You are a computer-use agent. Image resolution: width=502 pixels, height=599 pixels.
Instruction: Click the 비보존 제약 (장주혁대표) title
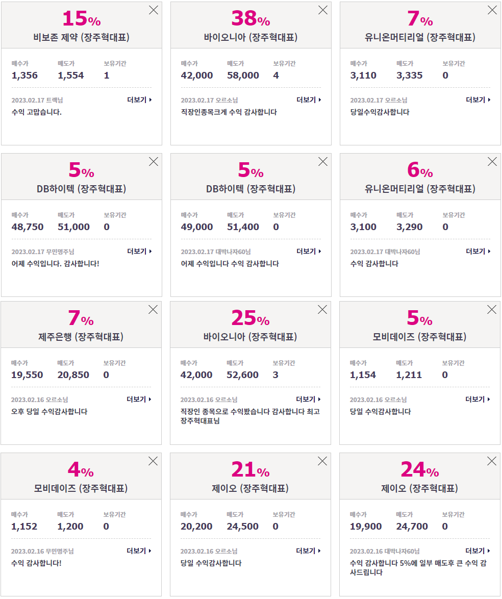[82, 37]
